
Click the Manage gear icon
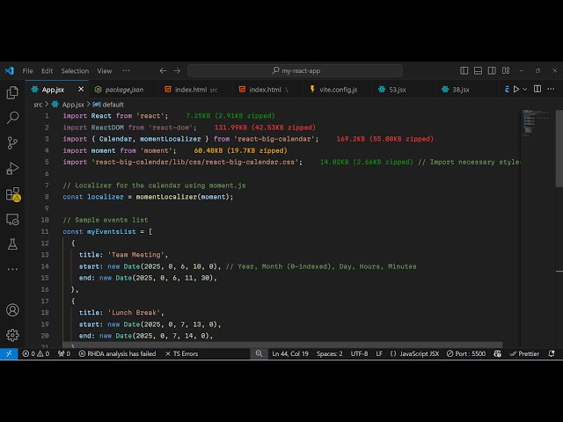12,335
